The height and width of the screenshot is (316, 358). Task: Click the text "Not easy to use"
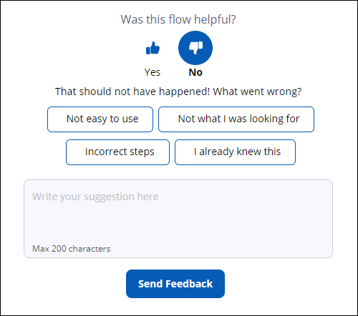102,119
